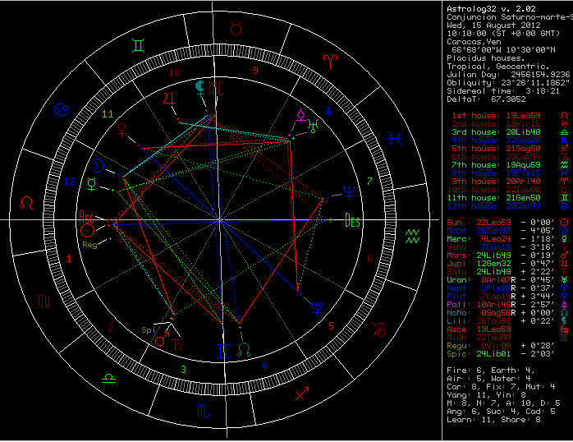Select the Cancer sign glyph on the wheel
573x442 pixels.
pos(61,109)
